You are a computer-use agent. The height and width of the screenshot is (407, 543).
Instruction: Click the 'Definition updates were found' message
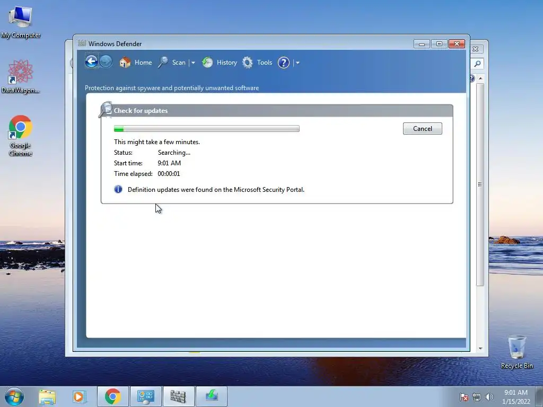click(216, 190)
